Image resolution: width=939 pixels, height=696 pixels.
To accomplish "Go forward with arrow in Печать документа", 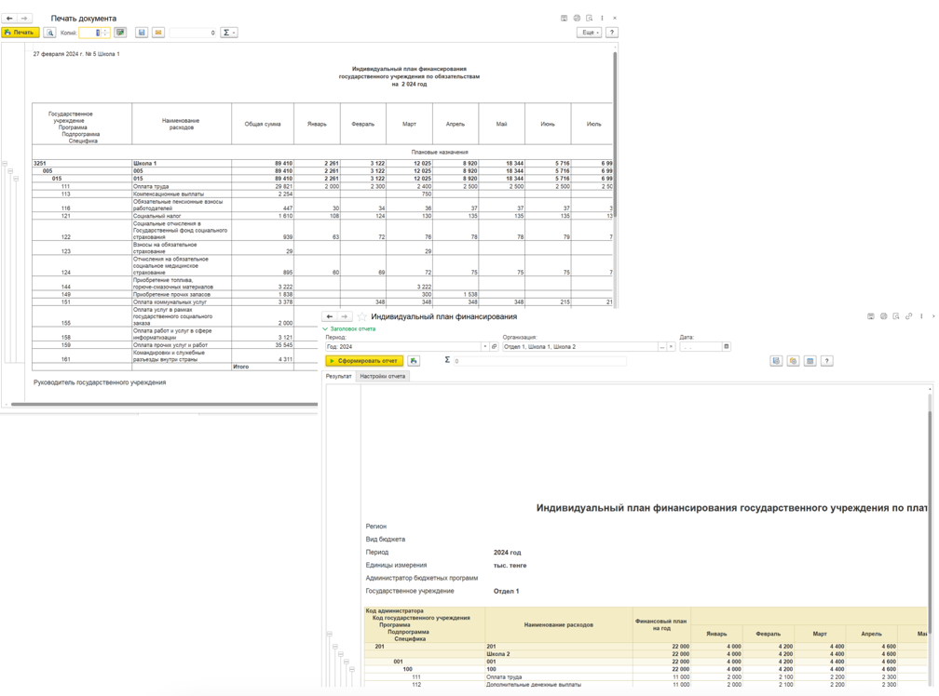I will coord(24,18).
